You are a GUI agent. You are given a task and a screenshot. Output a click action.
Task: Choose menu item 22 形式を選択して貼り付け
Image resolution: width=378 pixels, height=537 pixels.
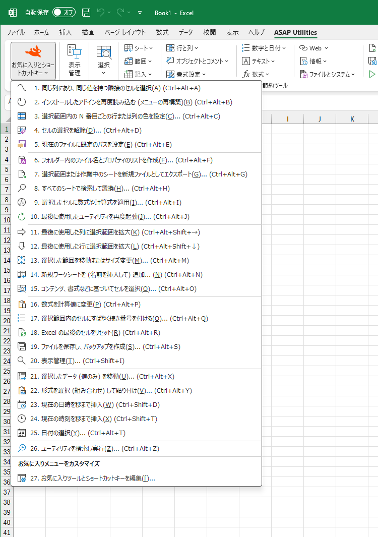pyautogui.click(x=136, y=390)
